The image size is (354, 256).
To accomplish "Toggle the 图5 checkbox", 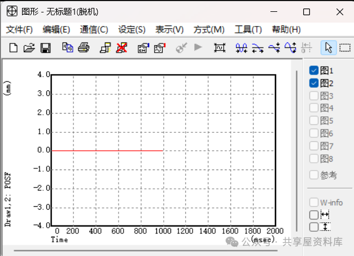I will pos(314,120).
